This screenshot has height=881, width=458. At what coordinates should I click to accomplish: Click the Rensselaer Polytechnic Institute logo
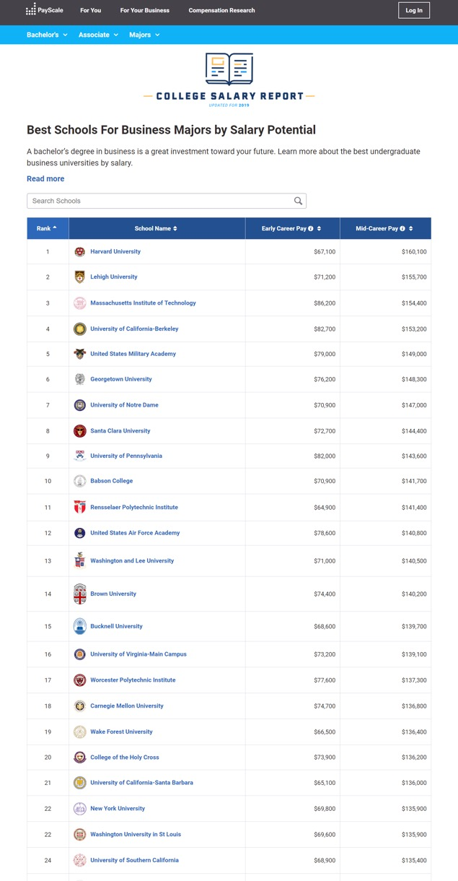tap(80, 508)
